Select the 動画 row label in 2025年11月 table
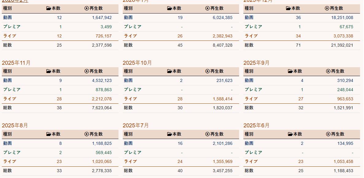The height and width of the screenshot is (178, 364). [x=7, y=80]
